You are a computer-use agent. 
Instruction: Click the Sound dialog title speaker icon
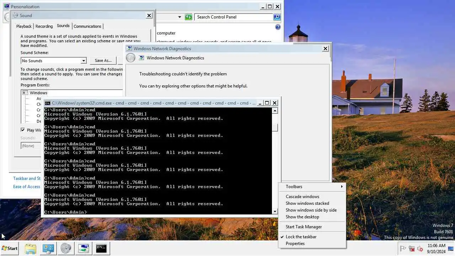click(x=15, y=16)
